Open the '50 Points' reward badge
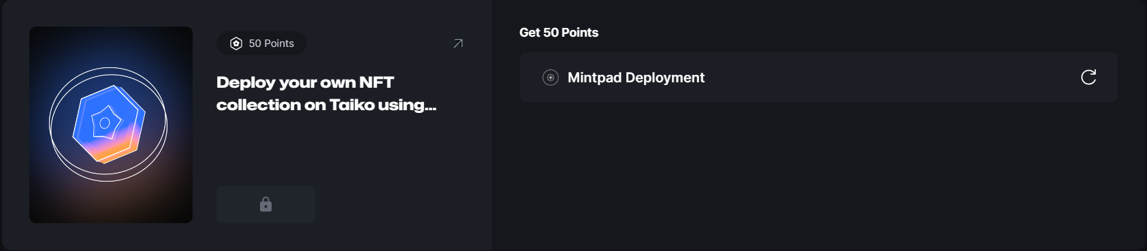This screenshot has width=1147, height=251. (261, 44)
